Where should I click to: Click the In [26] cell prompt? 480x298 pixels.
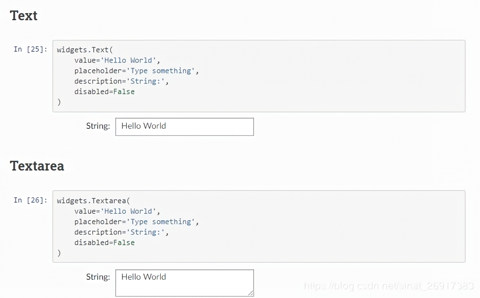(x=30, y=200)
